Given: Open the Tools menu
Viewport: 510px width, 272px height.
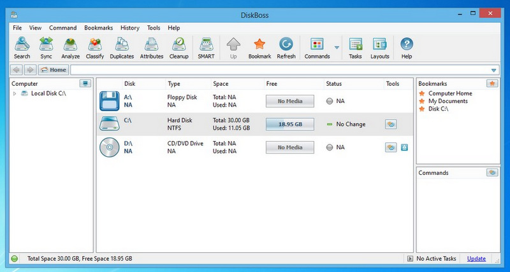Looking at the screenshot, I should (x=154, y=28).
